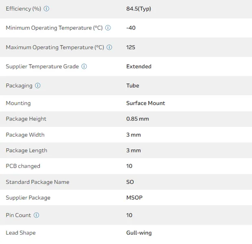Select the Surface Mount value

[x=146, y=103]
